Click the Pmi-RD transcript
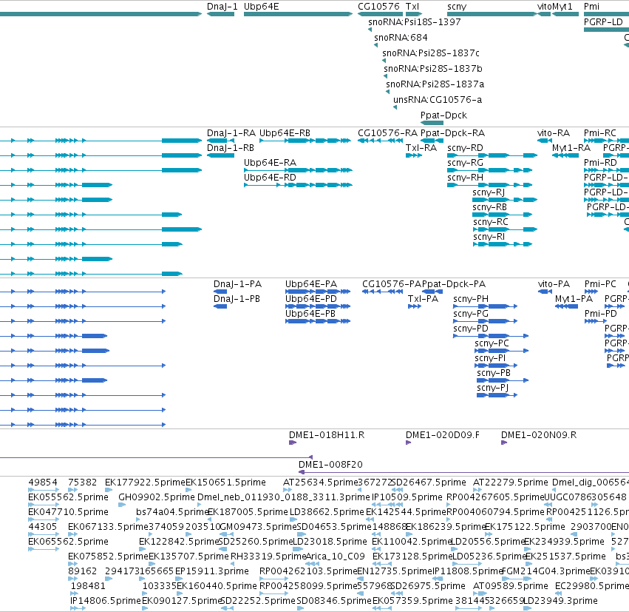The height and width of the screenshot is (612, 629). 607,170
